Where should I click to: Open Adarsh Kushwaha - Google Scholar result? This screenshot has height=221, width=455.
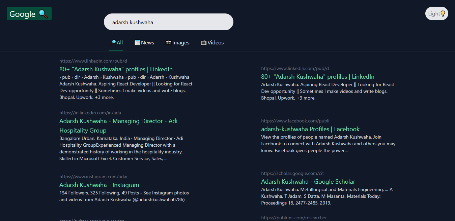tap(308, 182)
